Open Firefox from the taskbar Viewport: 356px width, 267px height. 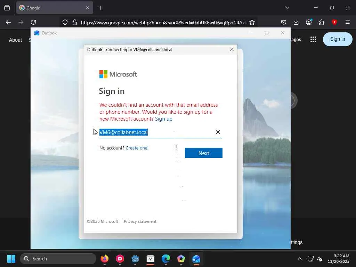pyautogui.click(x=104, y=259)
